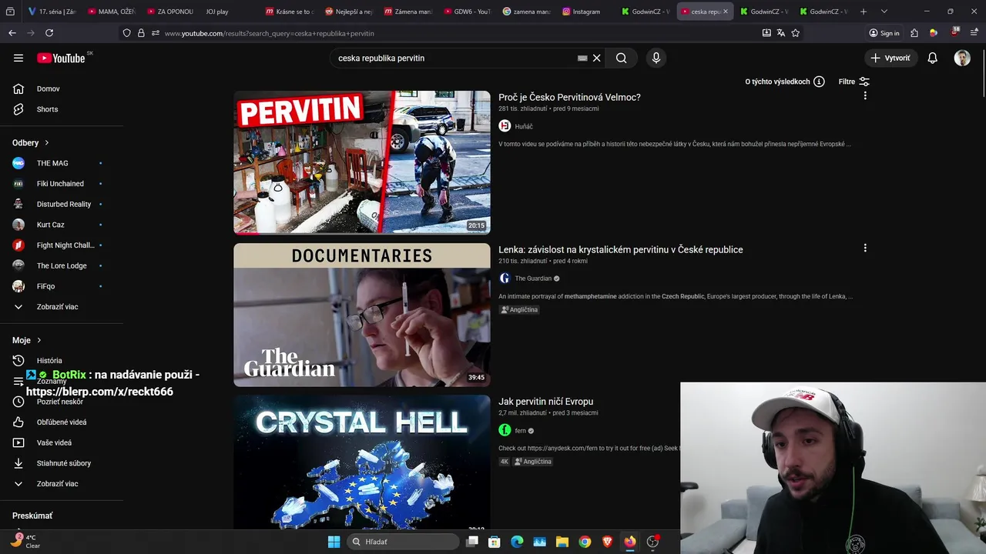Open title Proč je Česko Pervitinová Velmoc?
Viewport: 986px width, 554px height.
coord(569,97)
